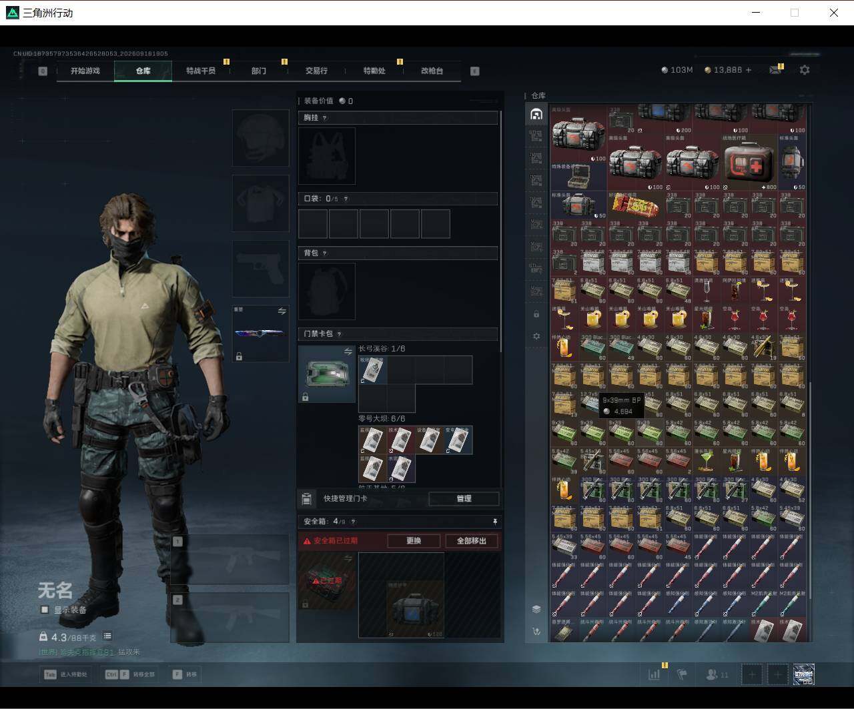The image size is (854, 709).
Task: Click the Q key hint before tabs
Action: [43, 71]
